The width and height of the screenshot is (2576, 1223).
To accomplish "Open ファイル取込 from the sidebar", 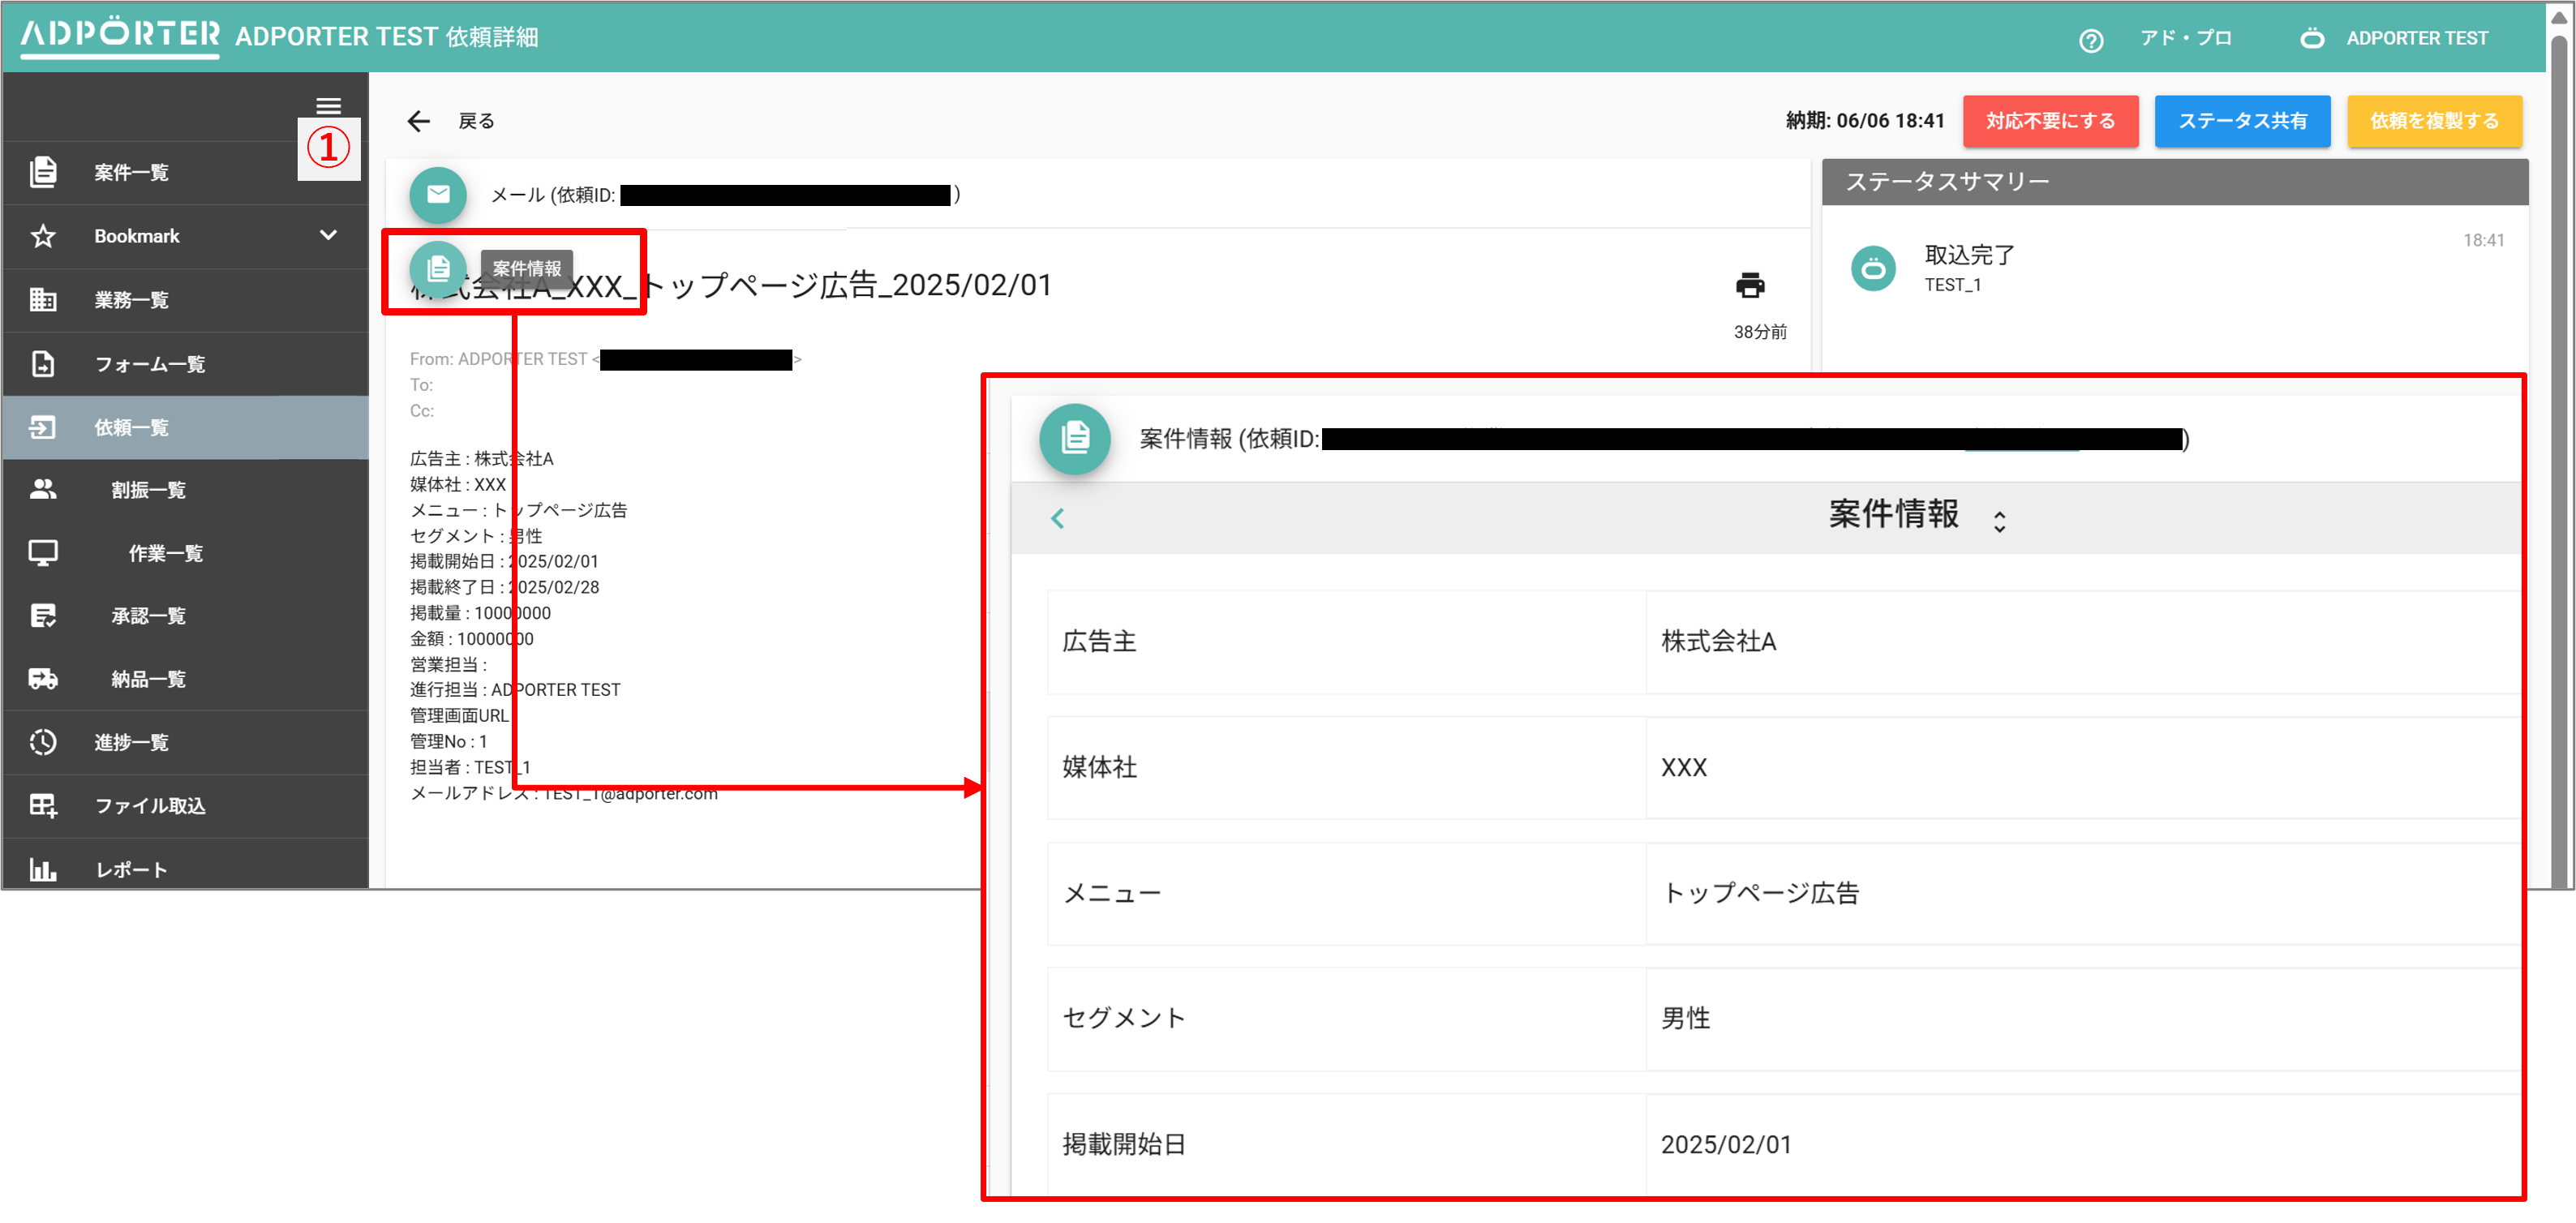I will point(150,805).
